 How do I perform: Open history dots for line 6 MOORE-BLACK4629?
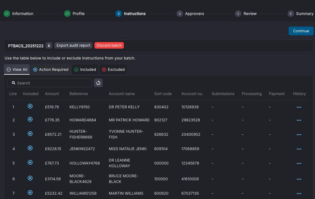click(x=299, y=179)
